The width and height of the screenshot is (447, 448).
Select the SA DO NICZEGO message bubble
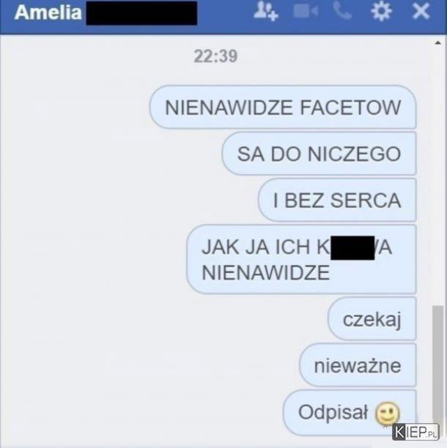(x=319, y=154)
